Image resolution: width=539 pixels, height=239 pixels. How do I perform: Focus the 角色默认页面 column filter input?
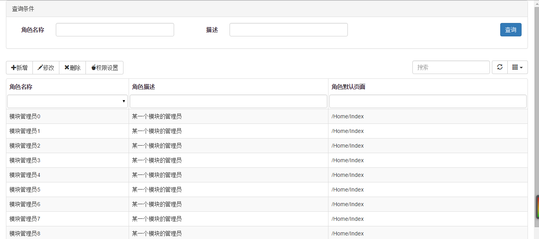[x=428, y=101]
